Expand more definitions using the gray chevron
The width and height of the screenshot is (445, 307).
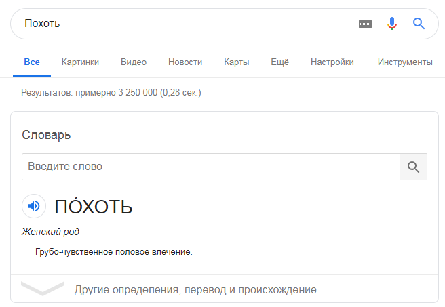(43, 289)
